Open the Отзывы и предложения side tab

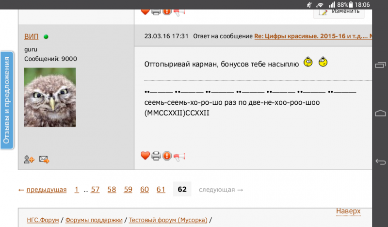(x=7, y=100)
